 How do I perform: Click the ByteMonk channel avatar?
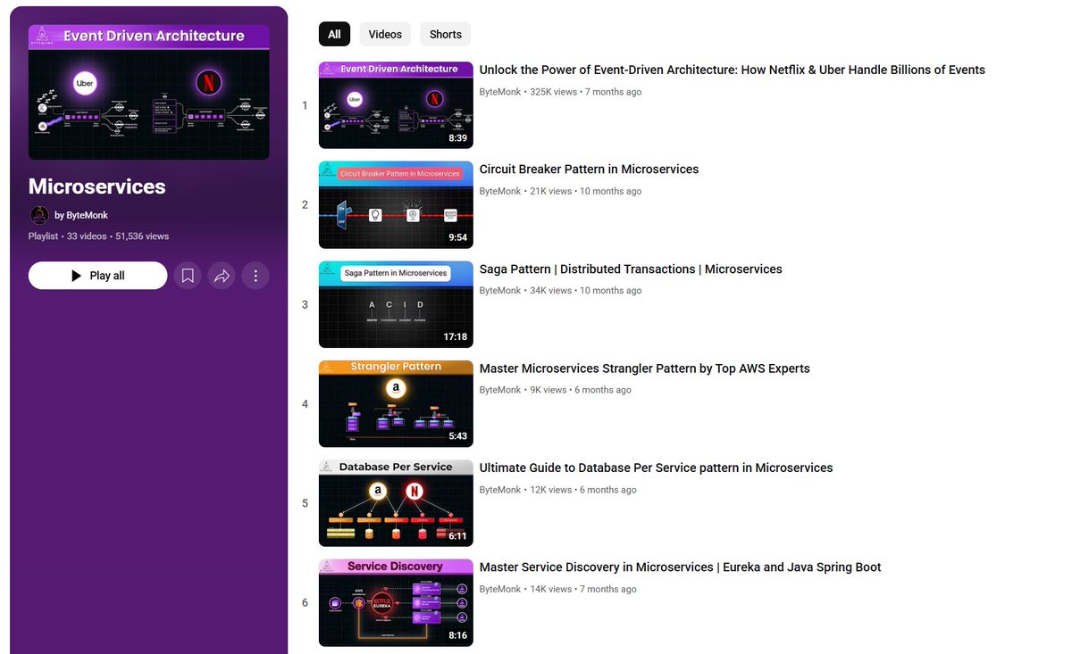coord(39,215)
